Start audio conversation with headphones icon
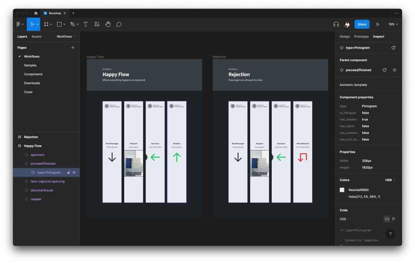Image resolution: width=415 pixels, height=263 pixels. click(x=336, y=24)
